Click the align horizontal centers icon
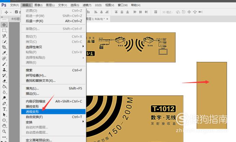 [101, 12]
